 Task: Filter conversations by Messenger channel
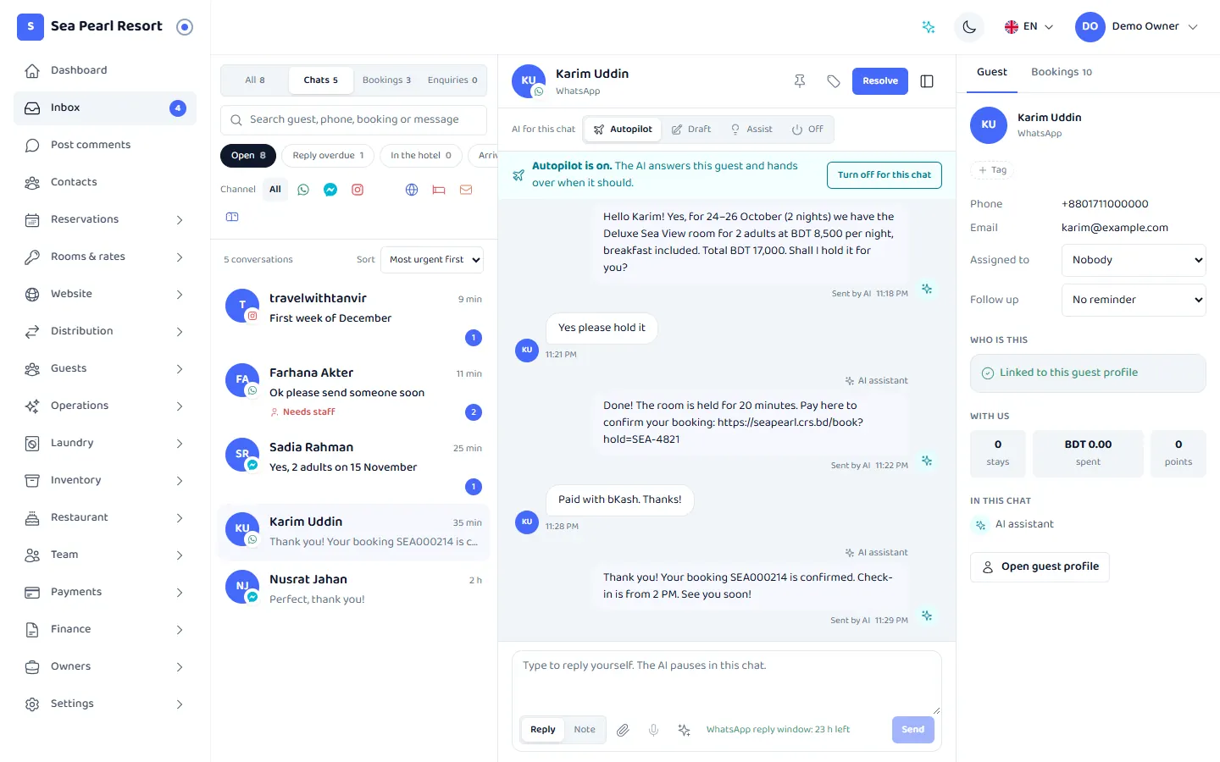click(330, 190)
